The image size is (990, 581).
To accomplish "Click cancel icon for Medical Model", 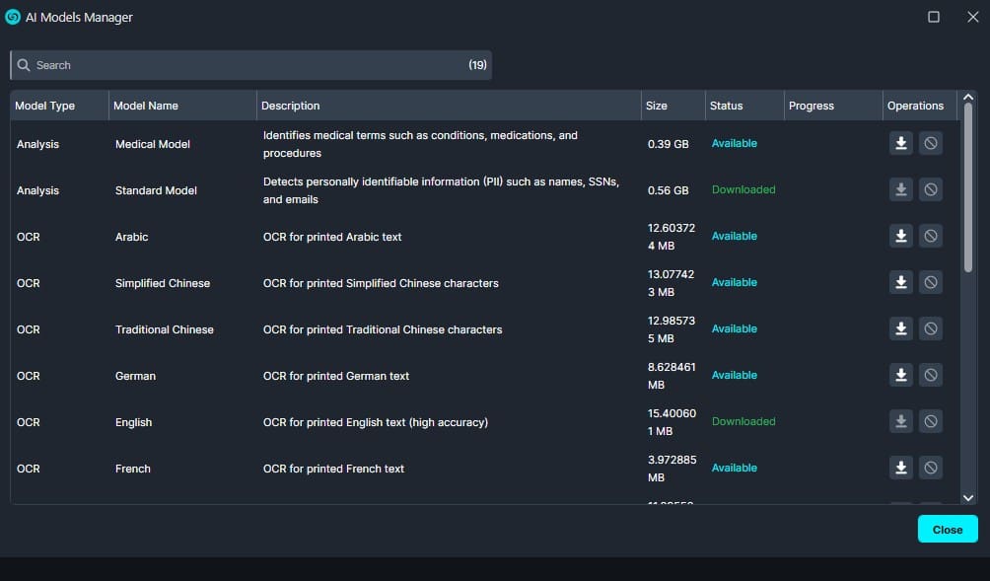I will click(930, 144).
